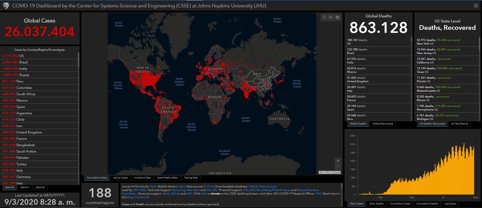Open the Full list data sources link
482x208 pixels.
coord(209,187)
